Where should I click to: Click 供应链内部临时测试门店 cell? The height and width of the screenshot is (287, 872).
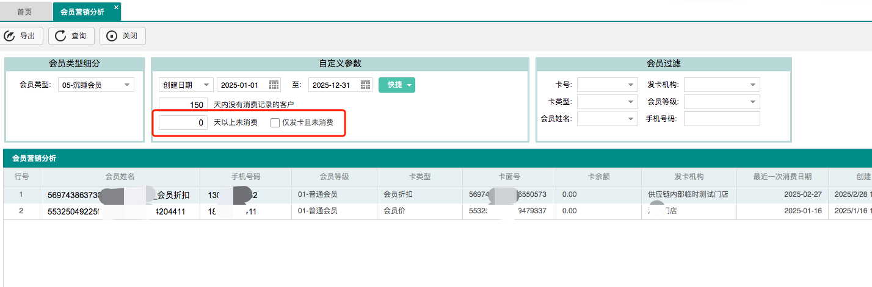pos(689,195)
